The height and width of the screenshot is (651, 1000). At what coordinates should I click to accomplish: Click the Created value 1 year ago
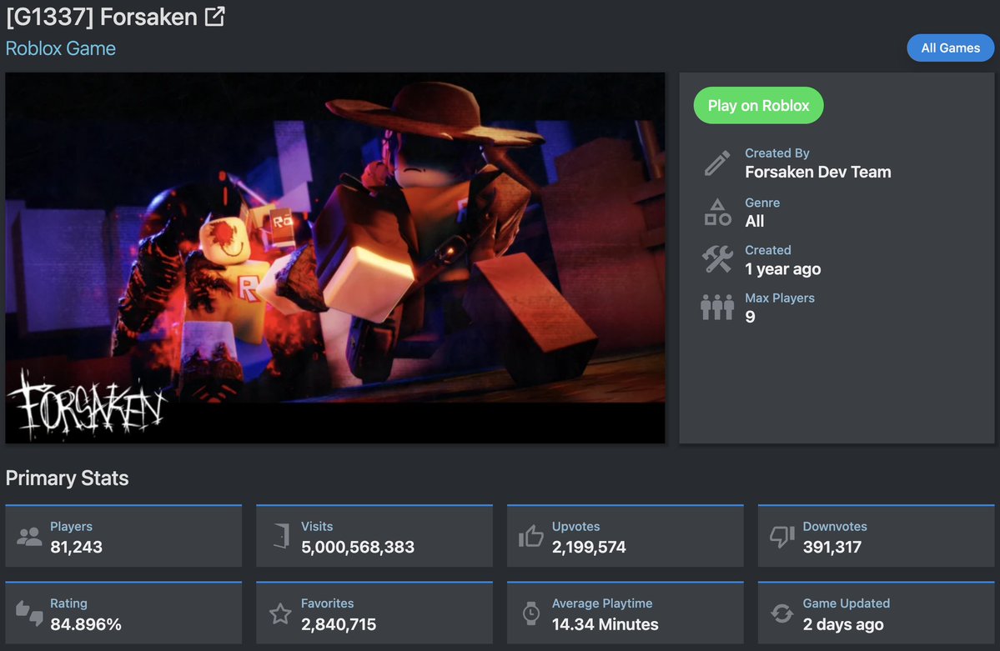(783, 269)
